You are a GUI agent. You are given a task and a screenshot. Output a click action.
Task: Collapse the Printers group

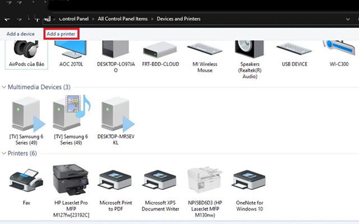click(x=4, y=153)
